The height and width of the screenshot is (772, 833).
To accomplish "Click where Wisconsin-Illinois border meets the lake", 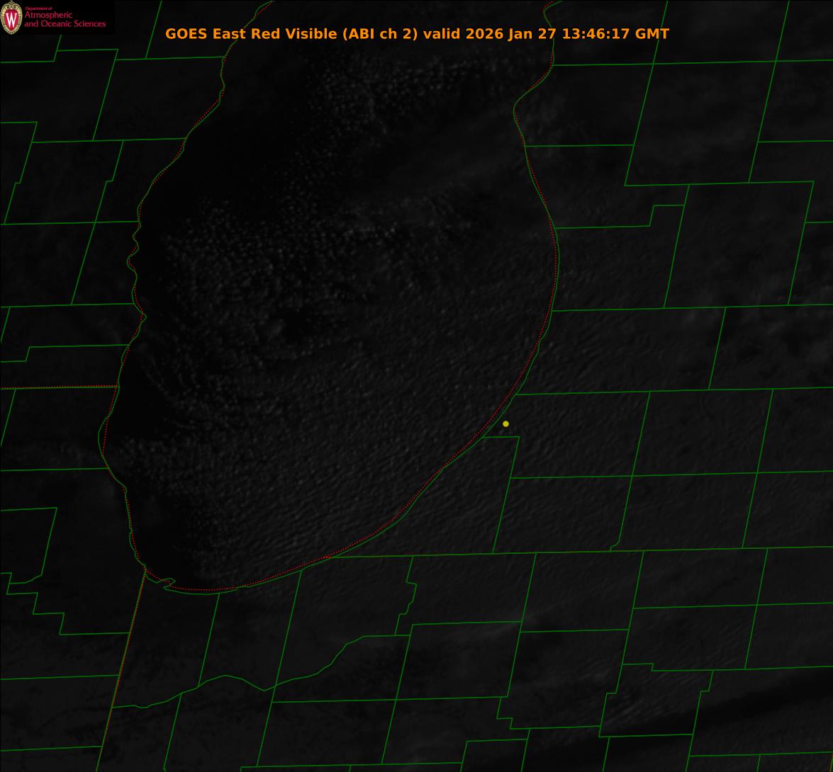I will tap(117, 387).
